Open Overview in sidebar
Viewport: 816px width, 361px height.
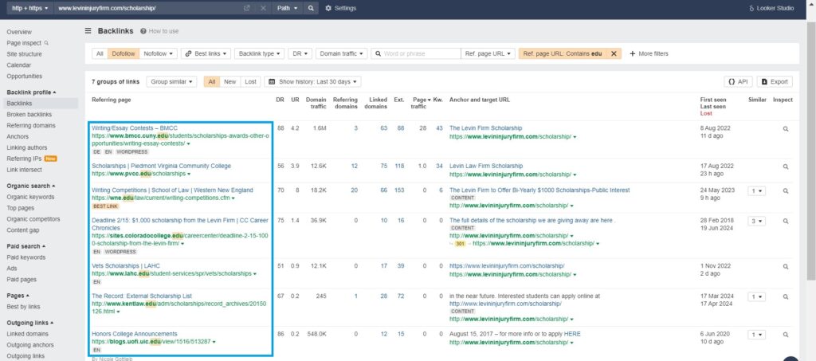19,32
